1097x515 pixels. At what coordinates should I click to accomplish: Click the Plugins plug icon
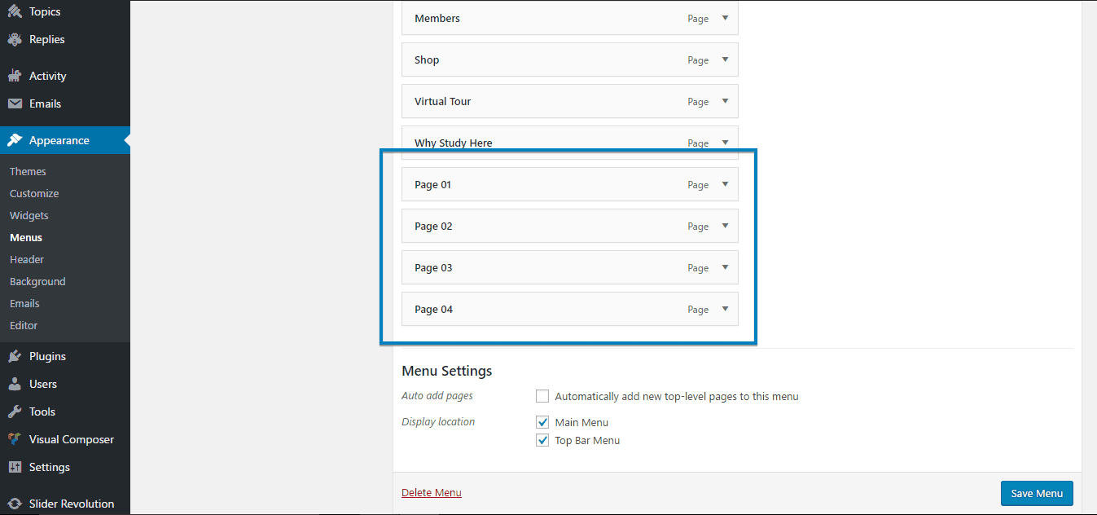click(x=15, y=356)
